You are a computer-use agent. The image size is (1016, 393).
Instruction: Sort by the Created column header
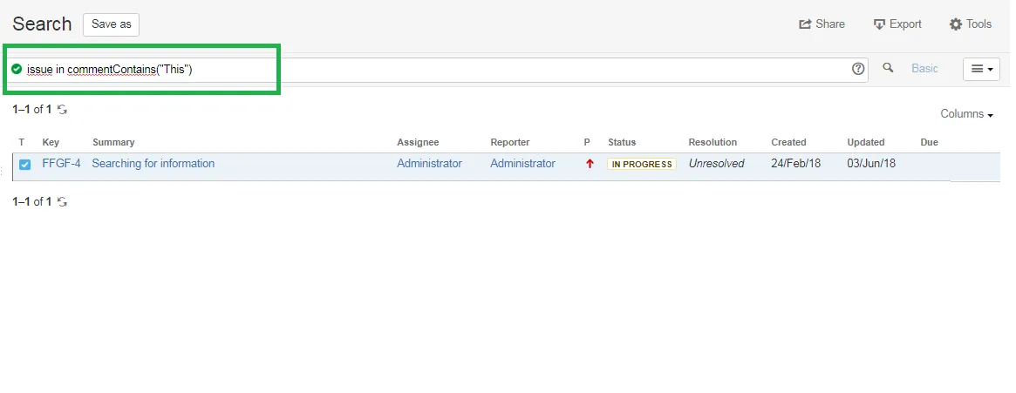pos(788,142)
